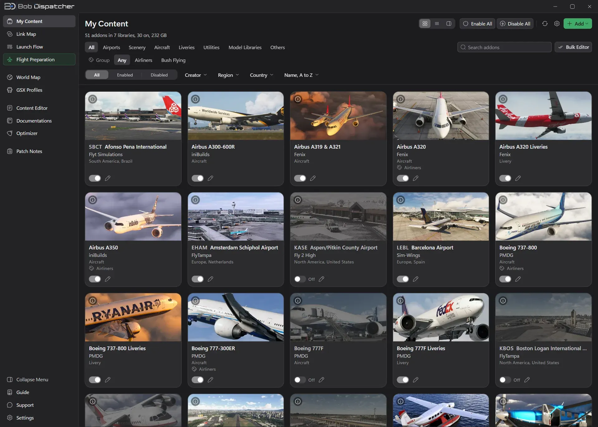Click Collapse Menu in sidebar
Screen dimensions: 598x427
tap(39, 379)
